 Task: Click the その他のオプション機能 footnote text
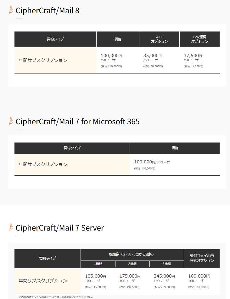(x=56, y=297)
